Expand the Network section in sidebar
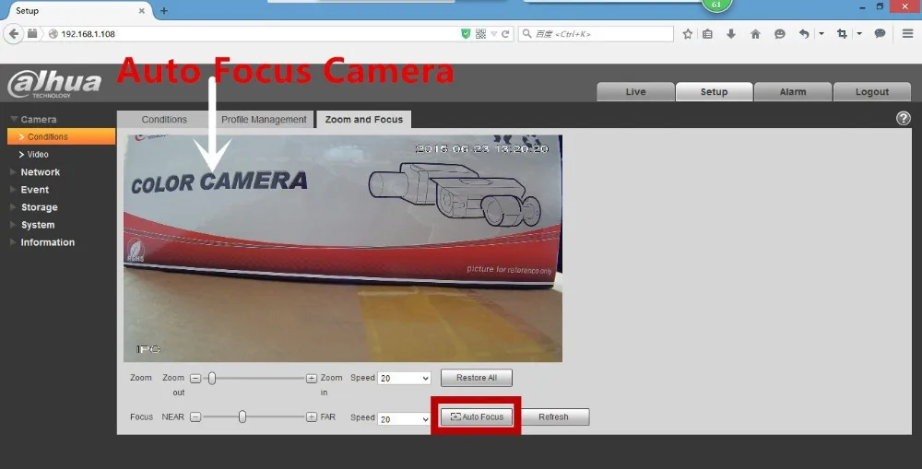 click(40, 172)
